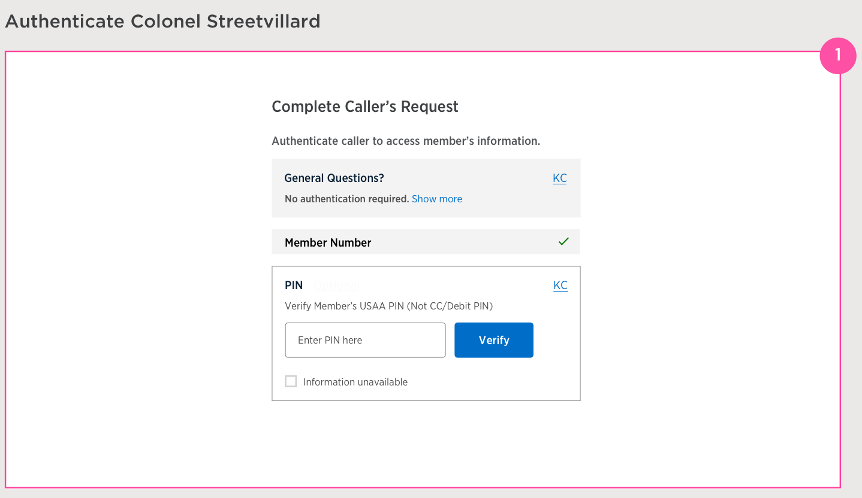Image resolution: width=862 pixels, height=498 pixels.
Task: Expand details with Show more link
Action: 436,199
